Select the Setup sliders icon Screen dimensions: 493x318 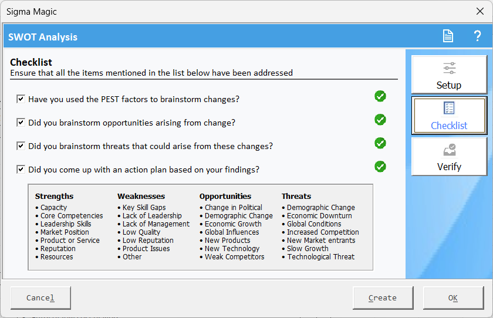point(450,68)
